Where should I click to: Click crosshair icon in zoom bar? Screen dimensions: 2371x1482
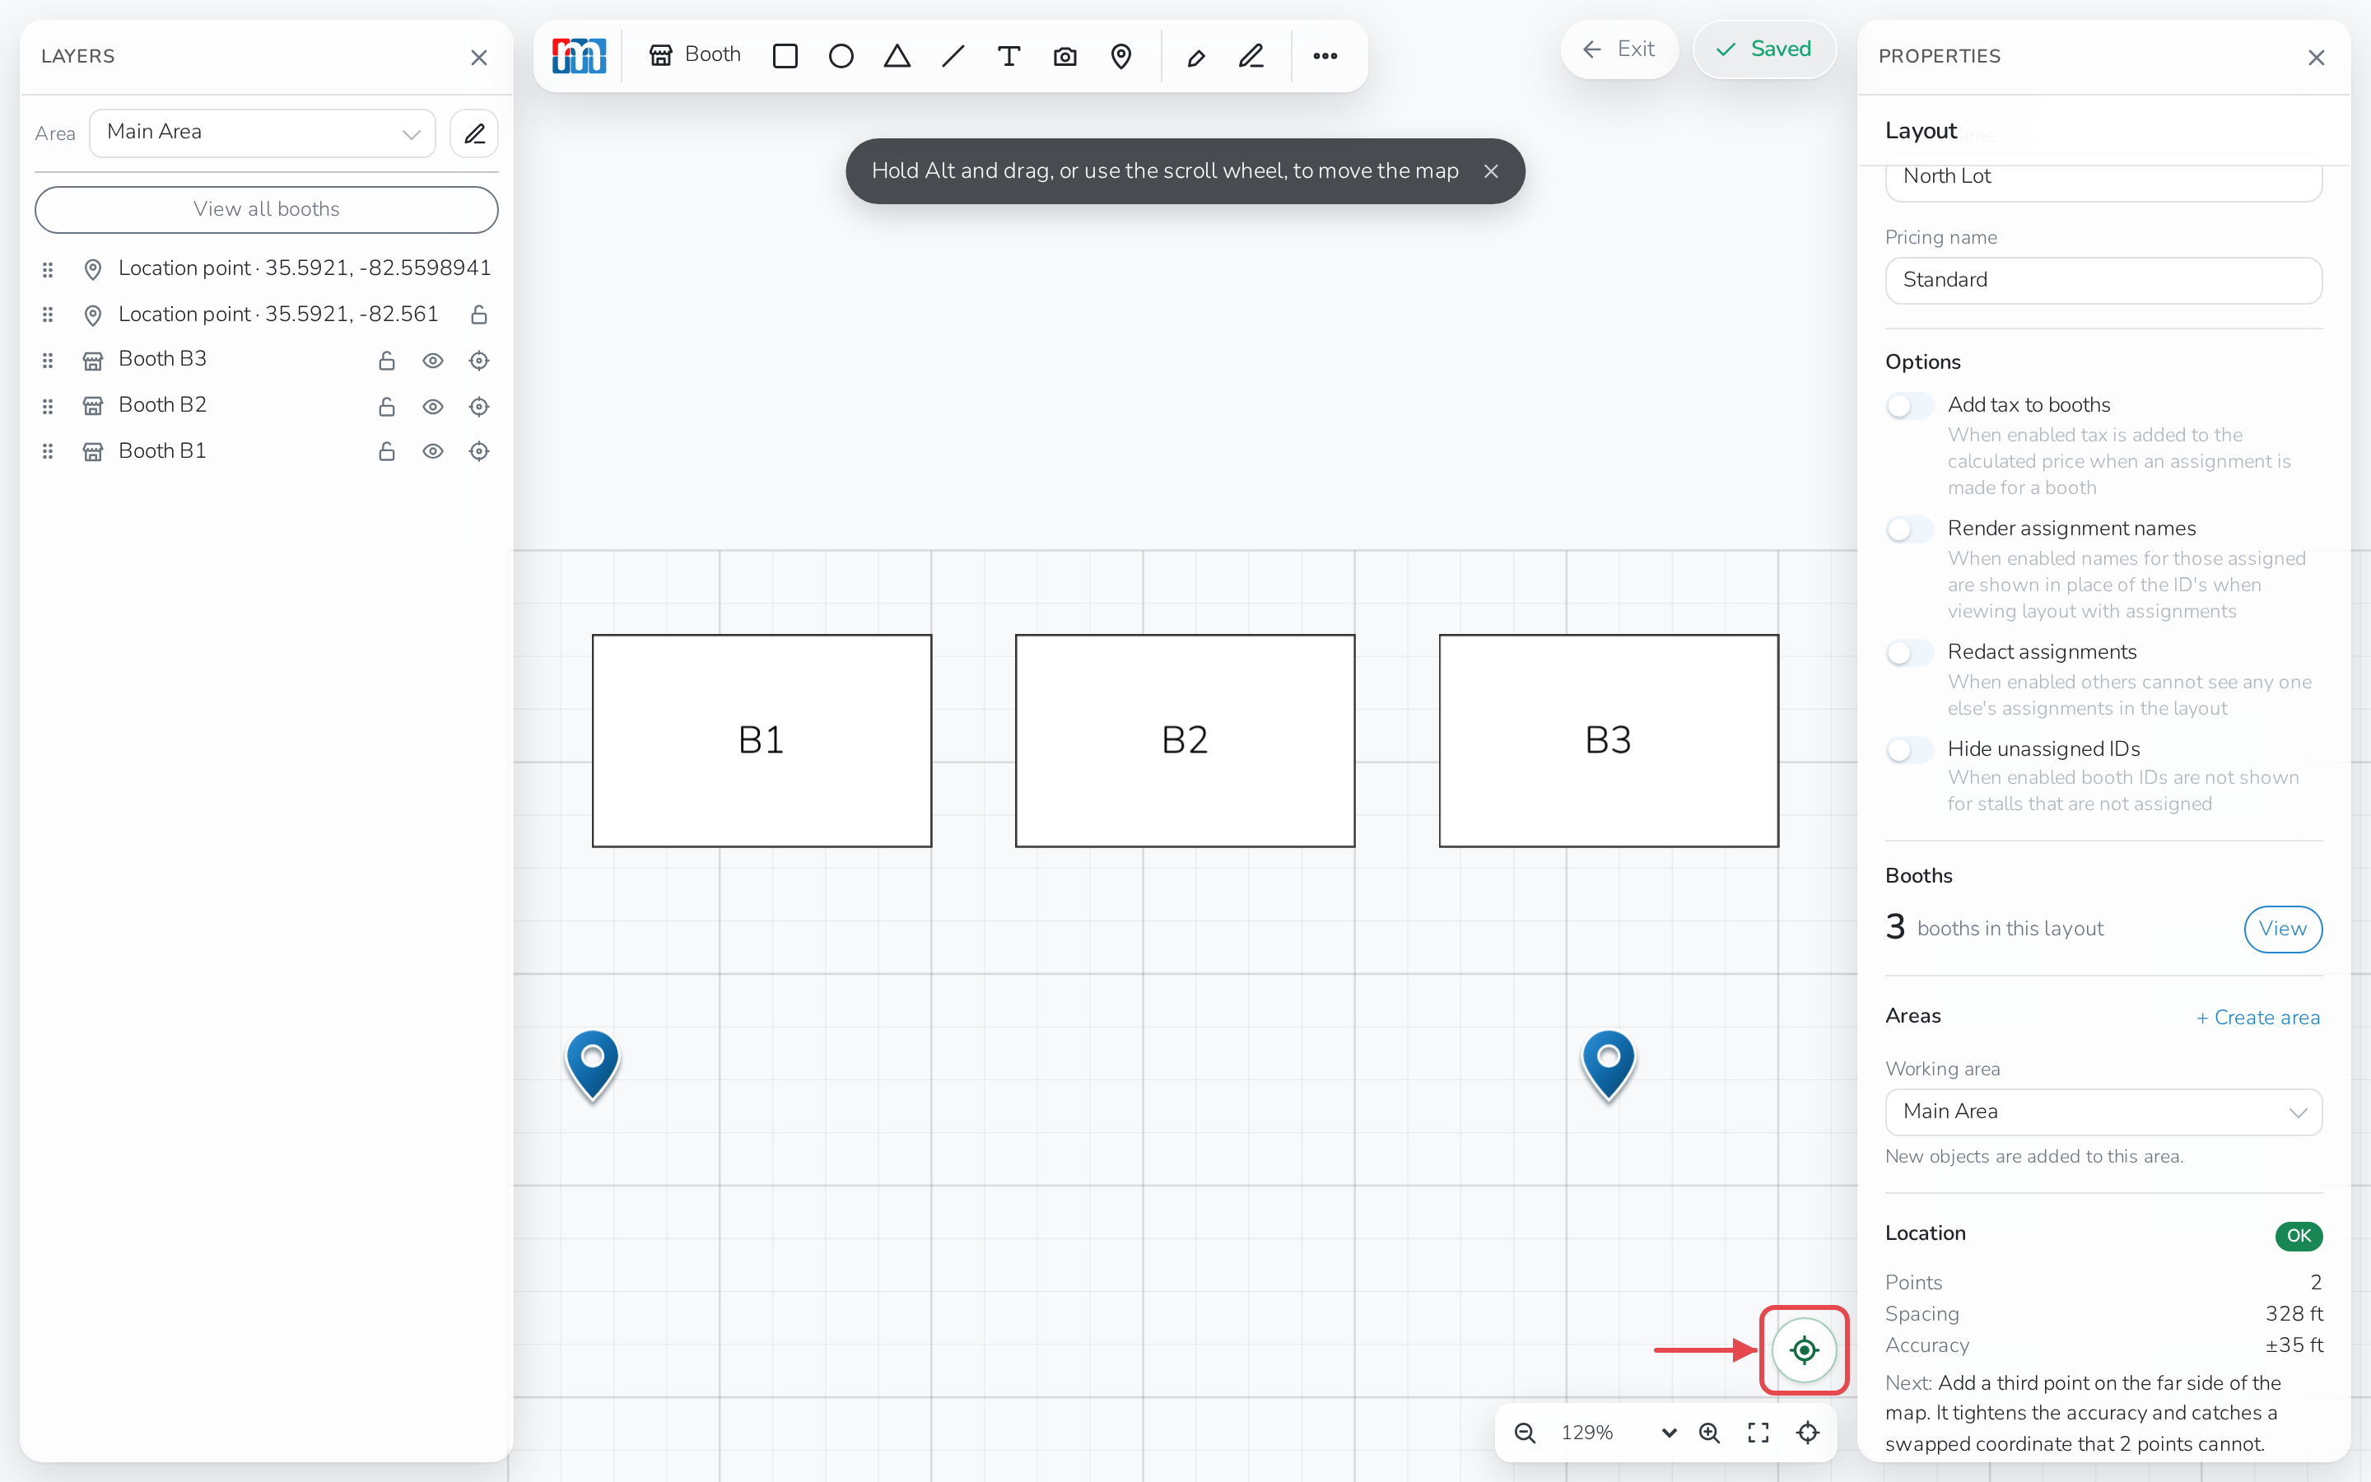tap(1808, 1433)
